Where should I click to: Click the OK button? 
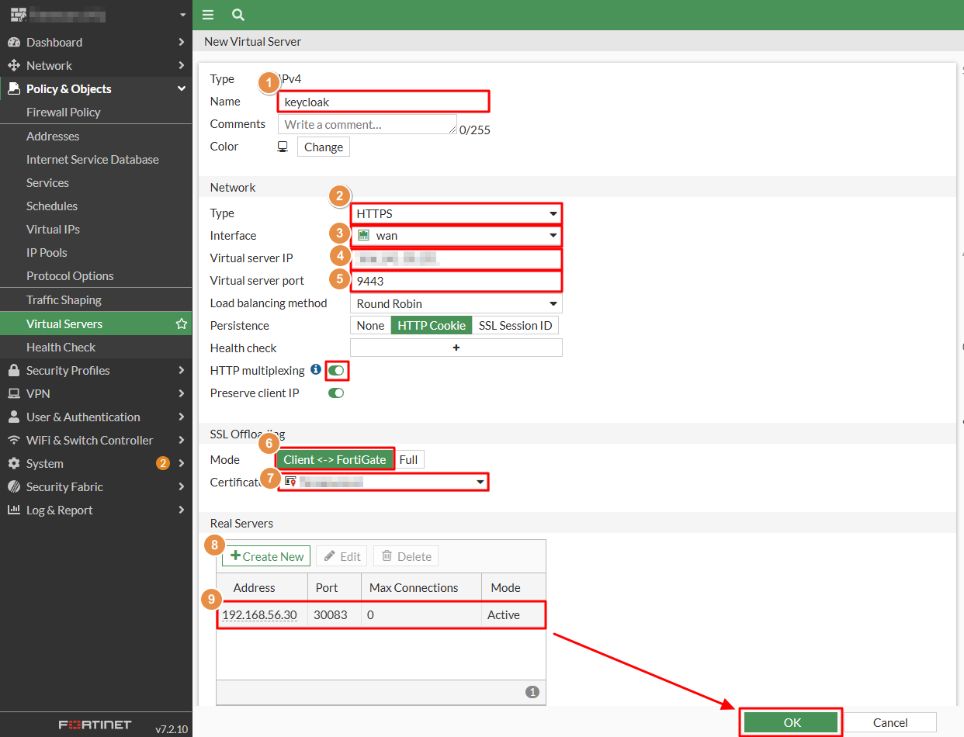tap(792, 722)
